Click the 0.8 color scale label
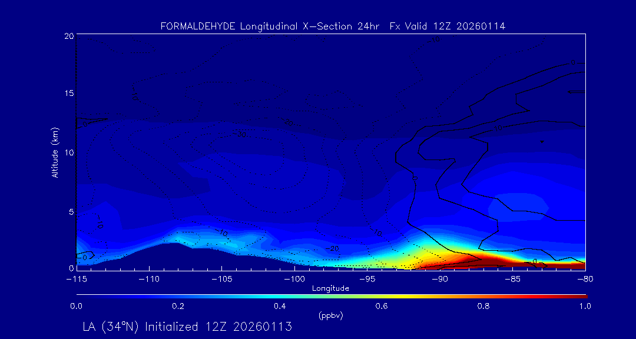 484,307
